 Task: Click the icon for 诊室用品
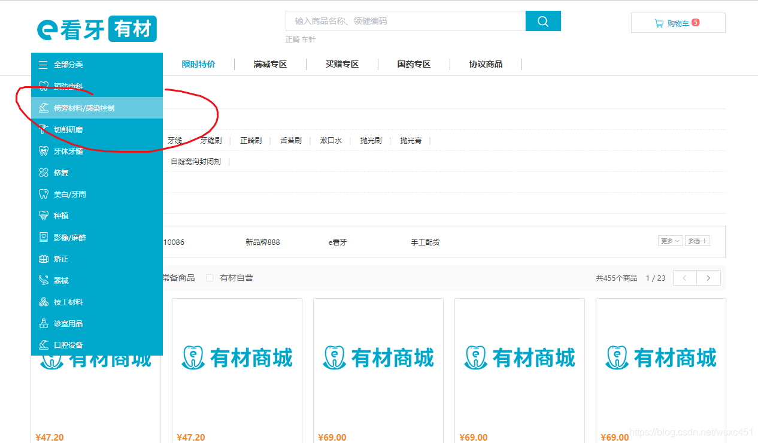point(43,323)
